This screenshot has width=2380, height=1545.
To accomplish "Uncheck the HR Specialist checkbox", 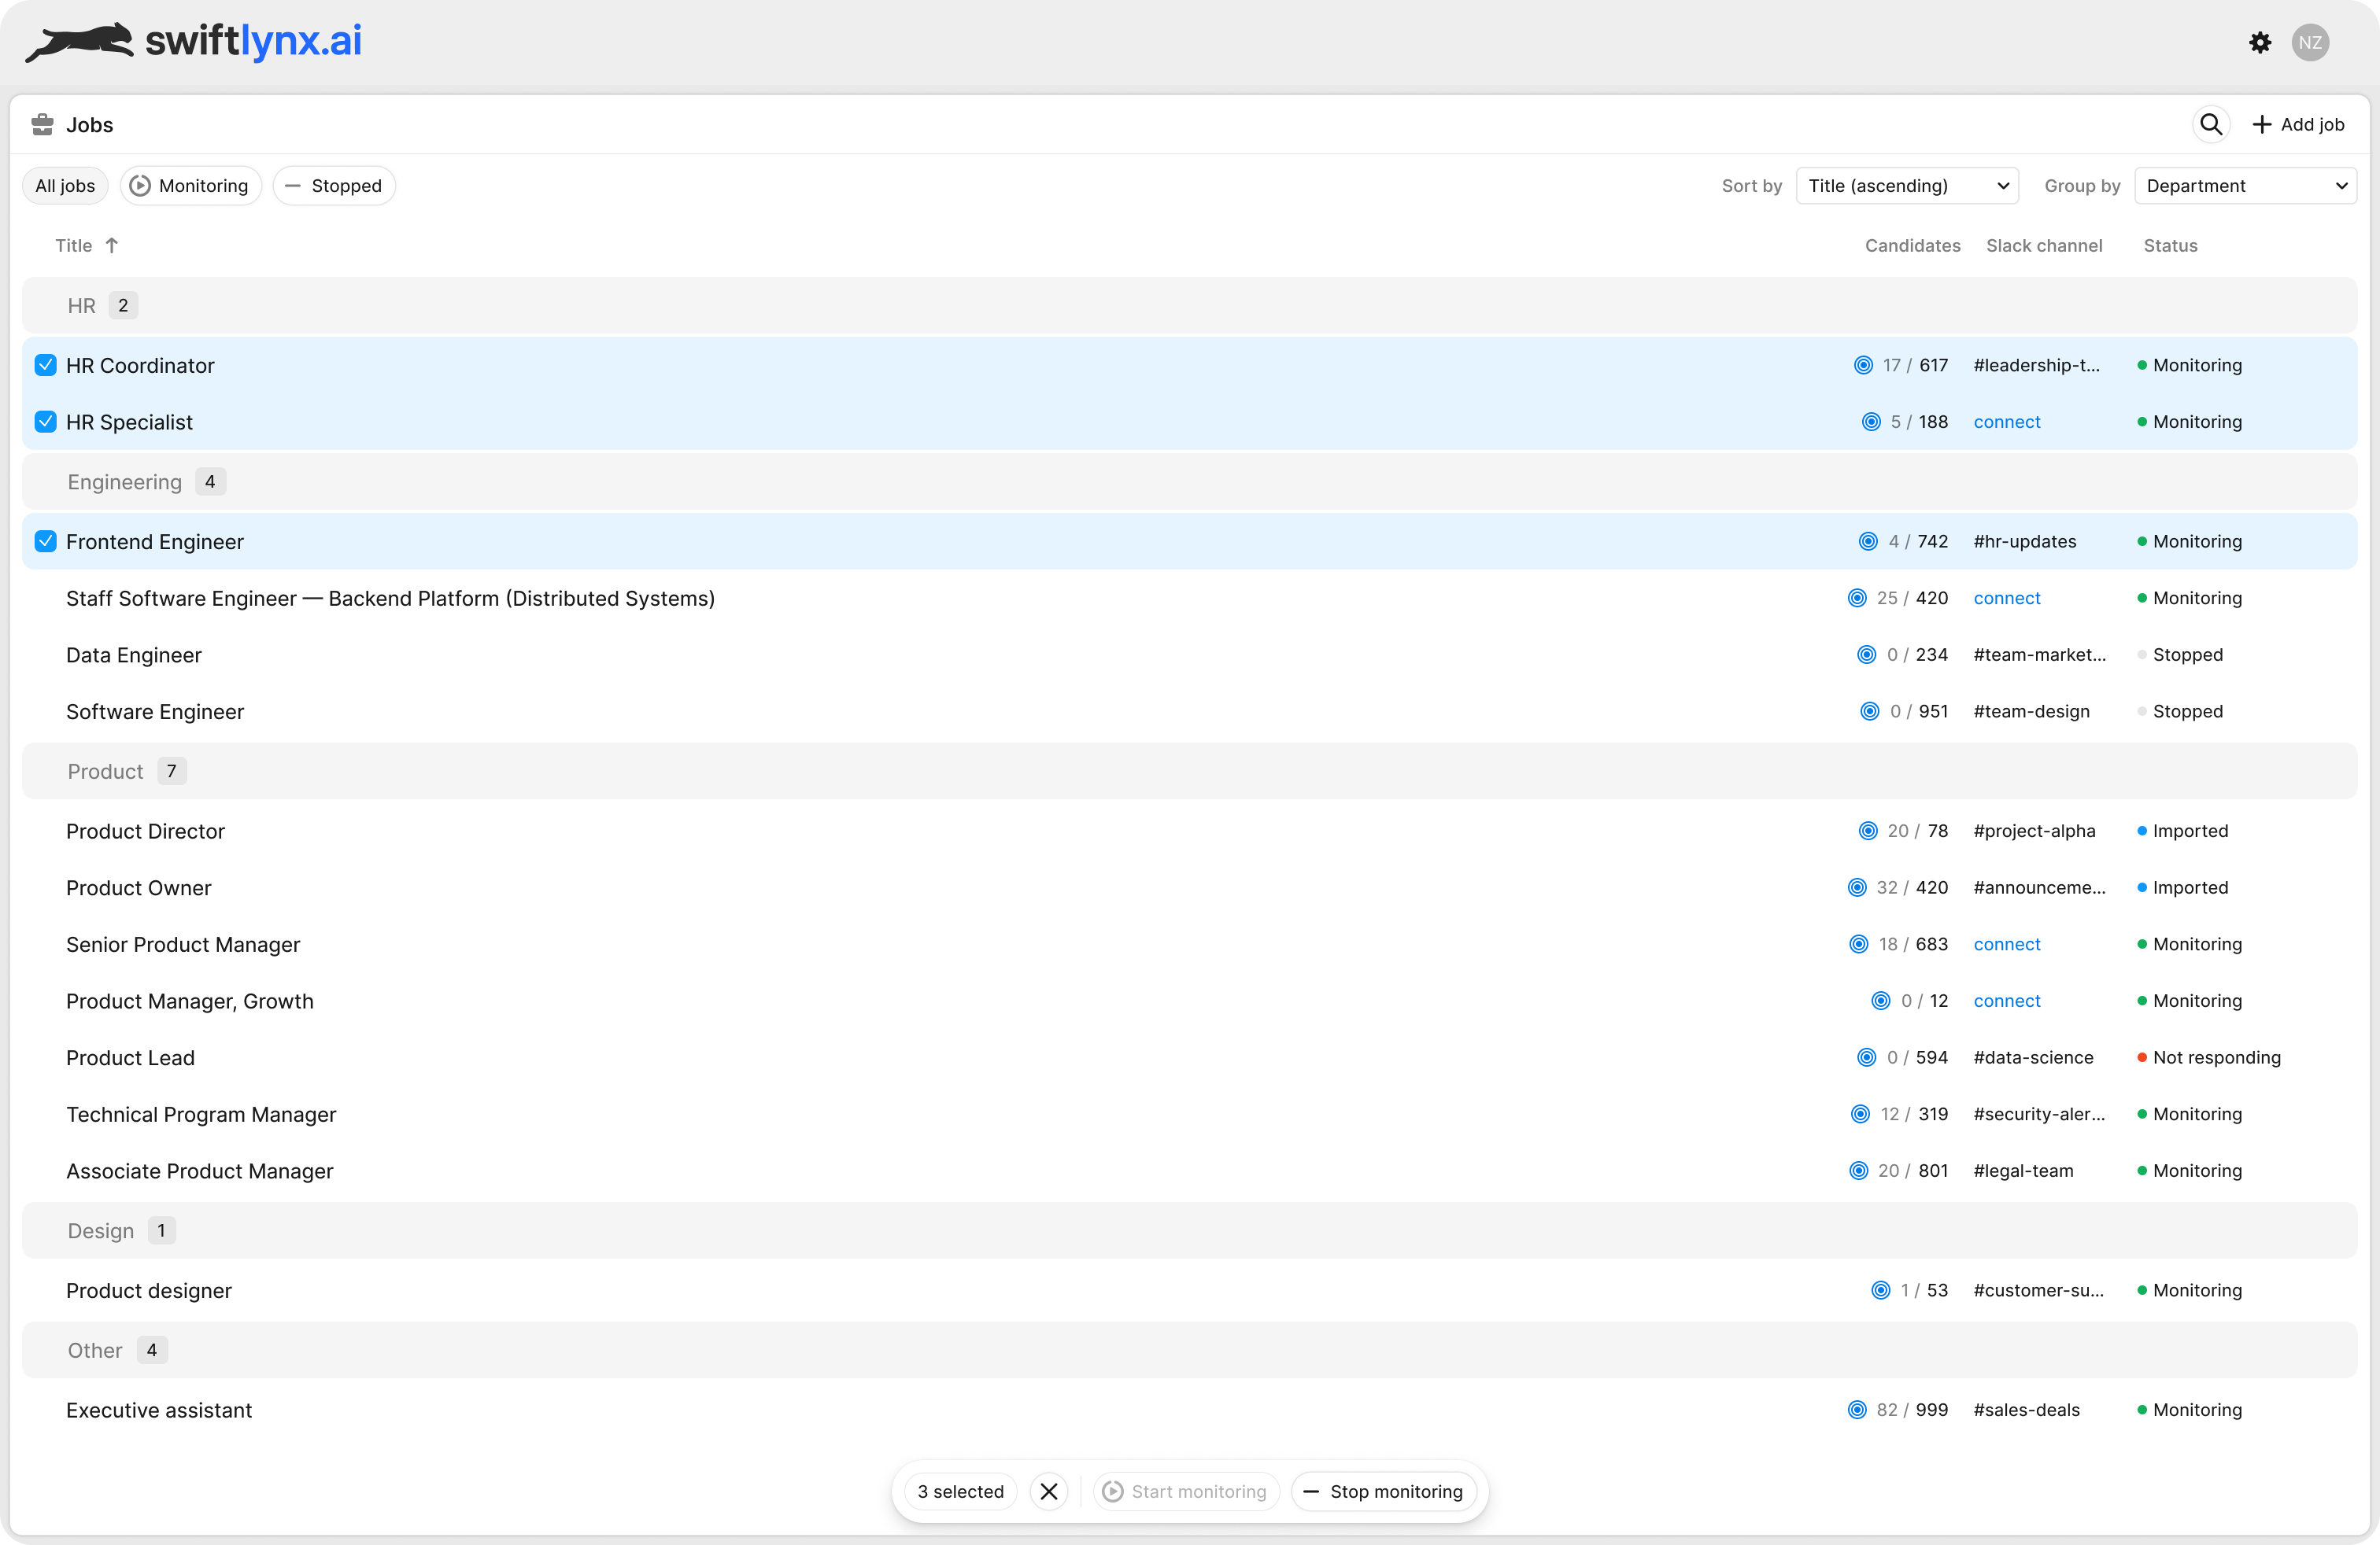I will tap(46, 422).
